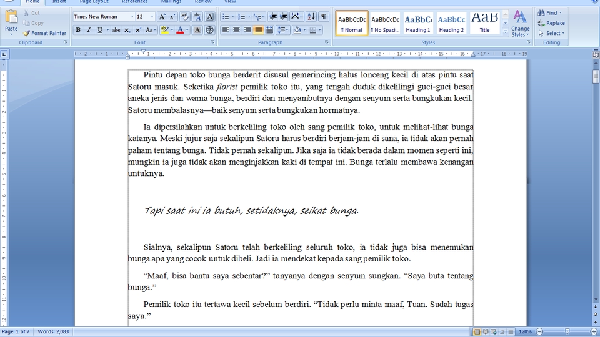Align text left
This screenshot has height=337, width=600.
tap(226, 30)
